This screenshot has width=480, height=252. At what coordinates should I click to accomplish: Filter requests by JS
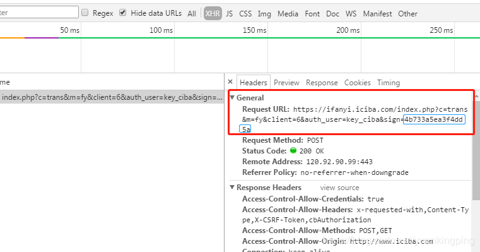coord(230,14)
